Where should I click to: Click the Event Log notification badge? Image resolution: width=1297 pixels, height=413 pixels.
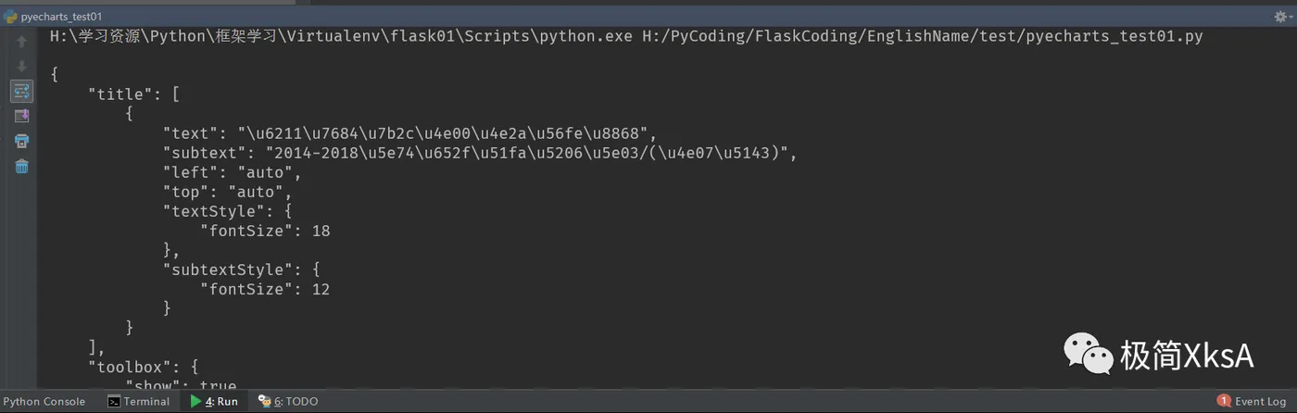(1224, 401)
